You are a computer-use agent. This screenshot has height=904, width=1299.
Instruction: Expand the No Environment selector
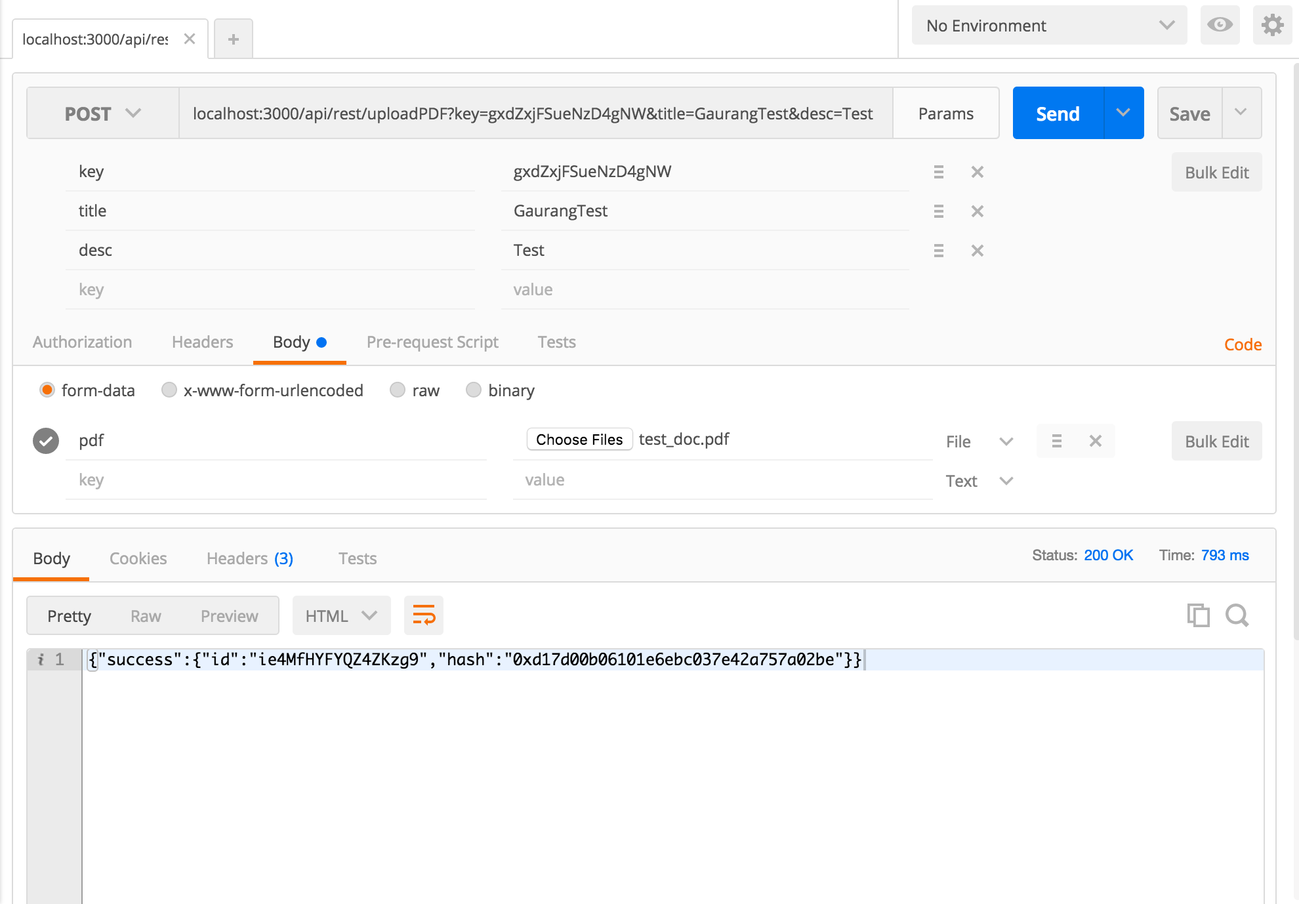click(1048, 26)
